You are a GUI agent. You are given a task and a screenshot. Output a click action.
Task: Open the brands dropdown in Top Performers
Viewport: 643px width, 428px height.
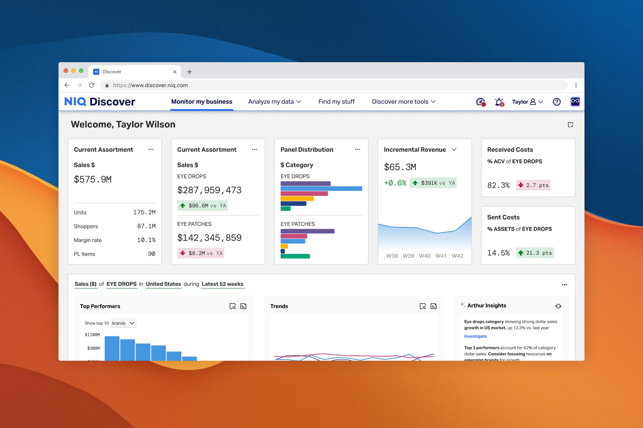(123, 323)
